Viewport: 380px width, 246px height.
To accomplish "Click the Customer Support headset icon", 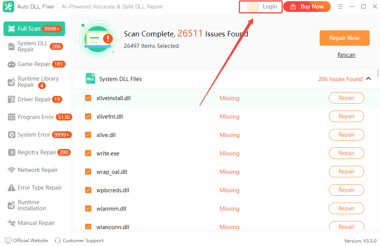I will [x=58, y=241].
